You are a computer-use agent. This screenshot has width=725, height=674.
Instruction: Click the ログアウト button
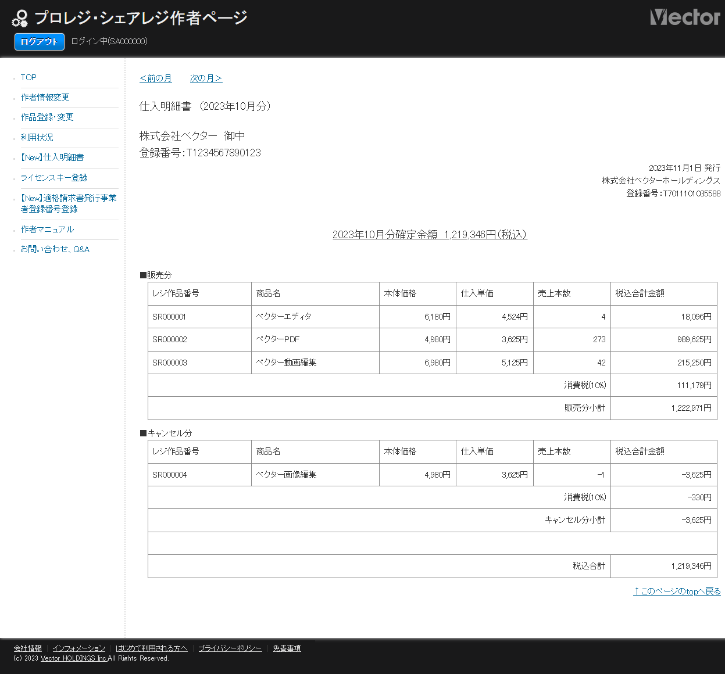[40, 41]
